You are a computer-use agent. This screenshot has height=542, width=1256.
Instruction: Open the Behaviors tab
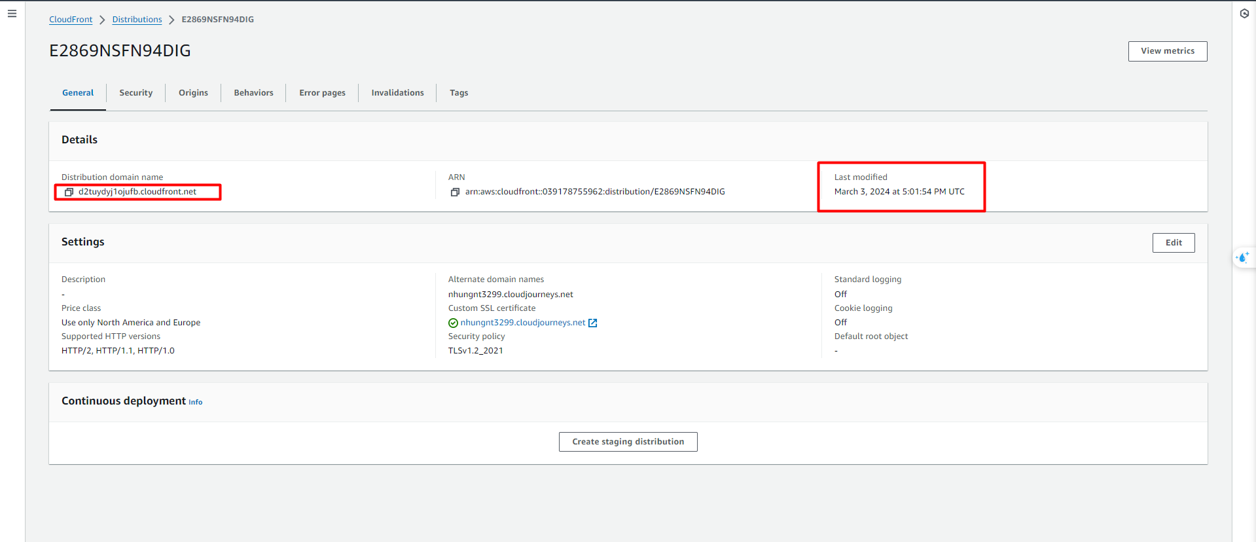[x=253, y=93]
